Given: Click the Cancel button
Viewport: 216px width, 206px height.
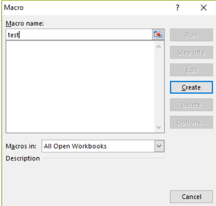Looking at the screenshot, I should coord(191,197).
